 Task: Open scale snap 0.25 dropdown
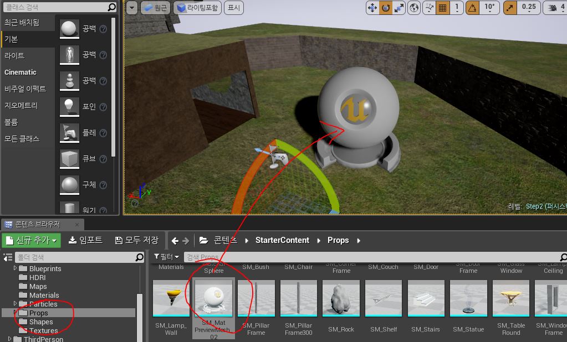pos(529,8)
